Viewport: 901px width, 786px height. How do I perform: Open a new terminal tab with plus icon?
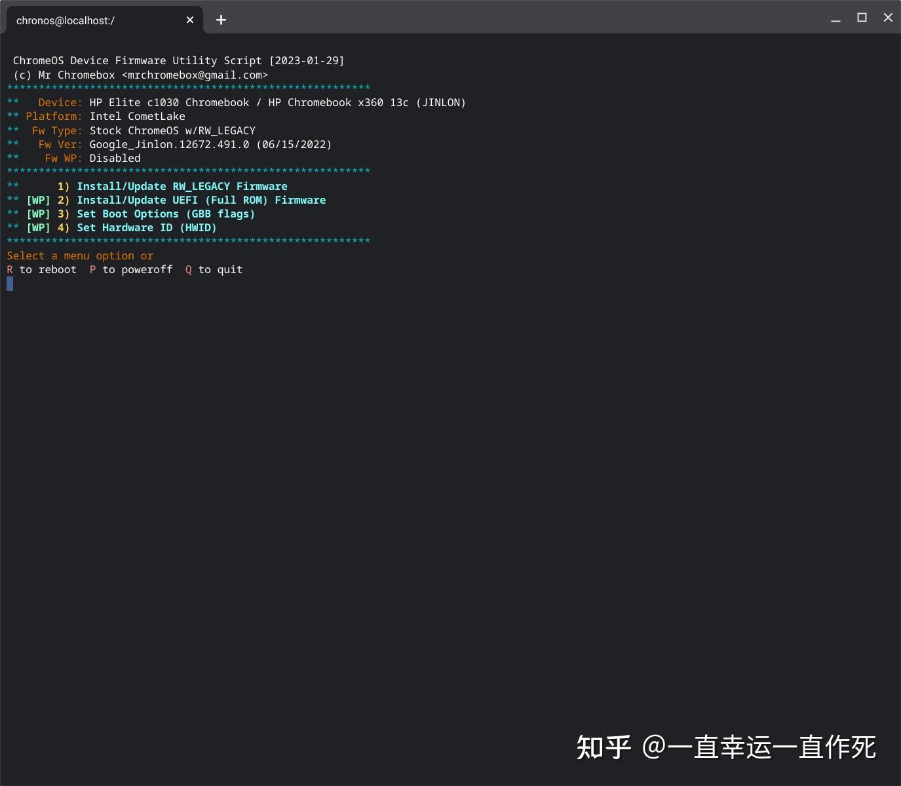coord(221,20)
